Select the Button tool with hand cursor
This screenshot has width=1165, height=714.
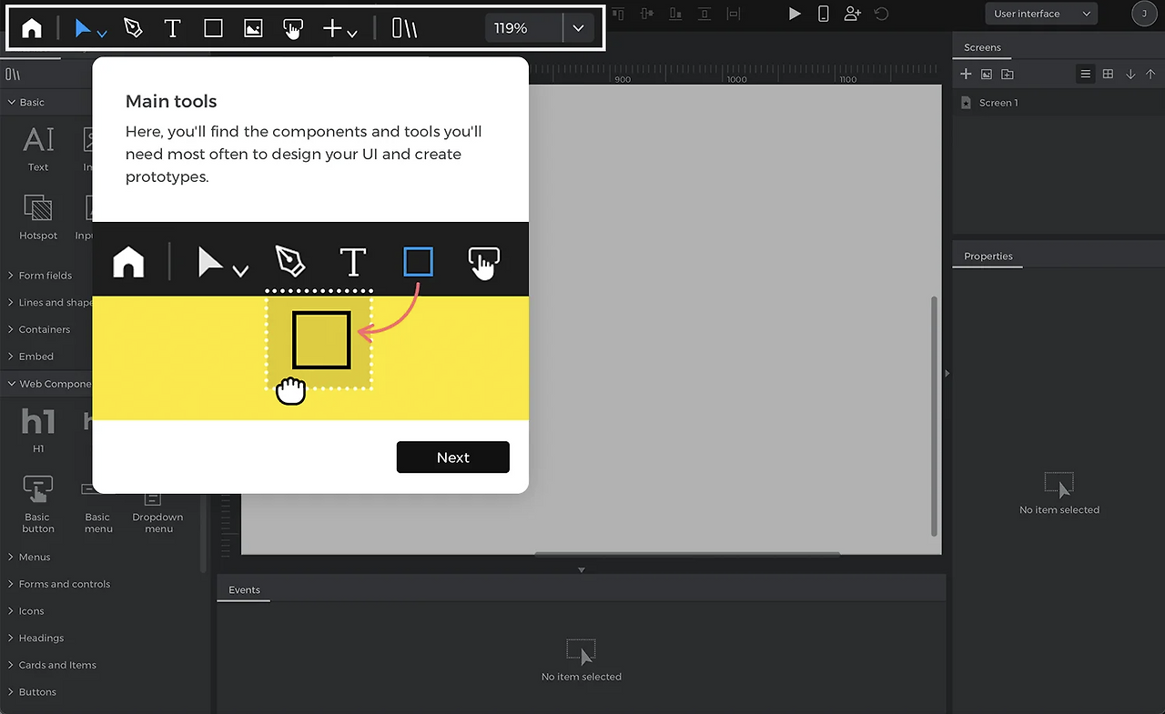(x=292, y=29)
